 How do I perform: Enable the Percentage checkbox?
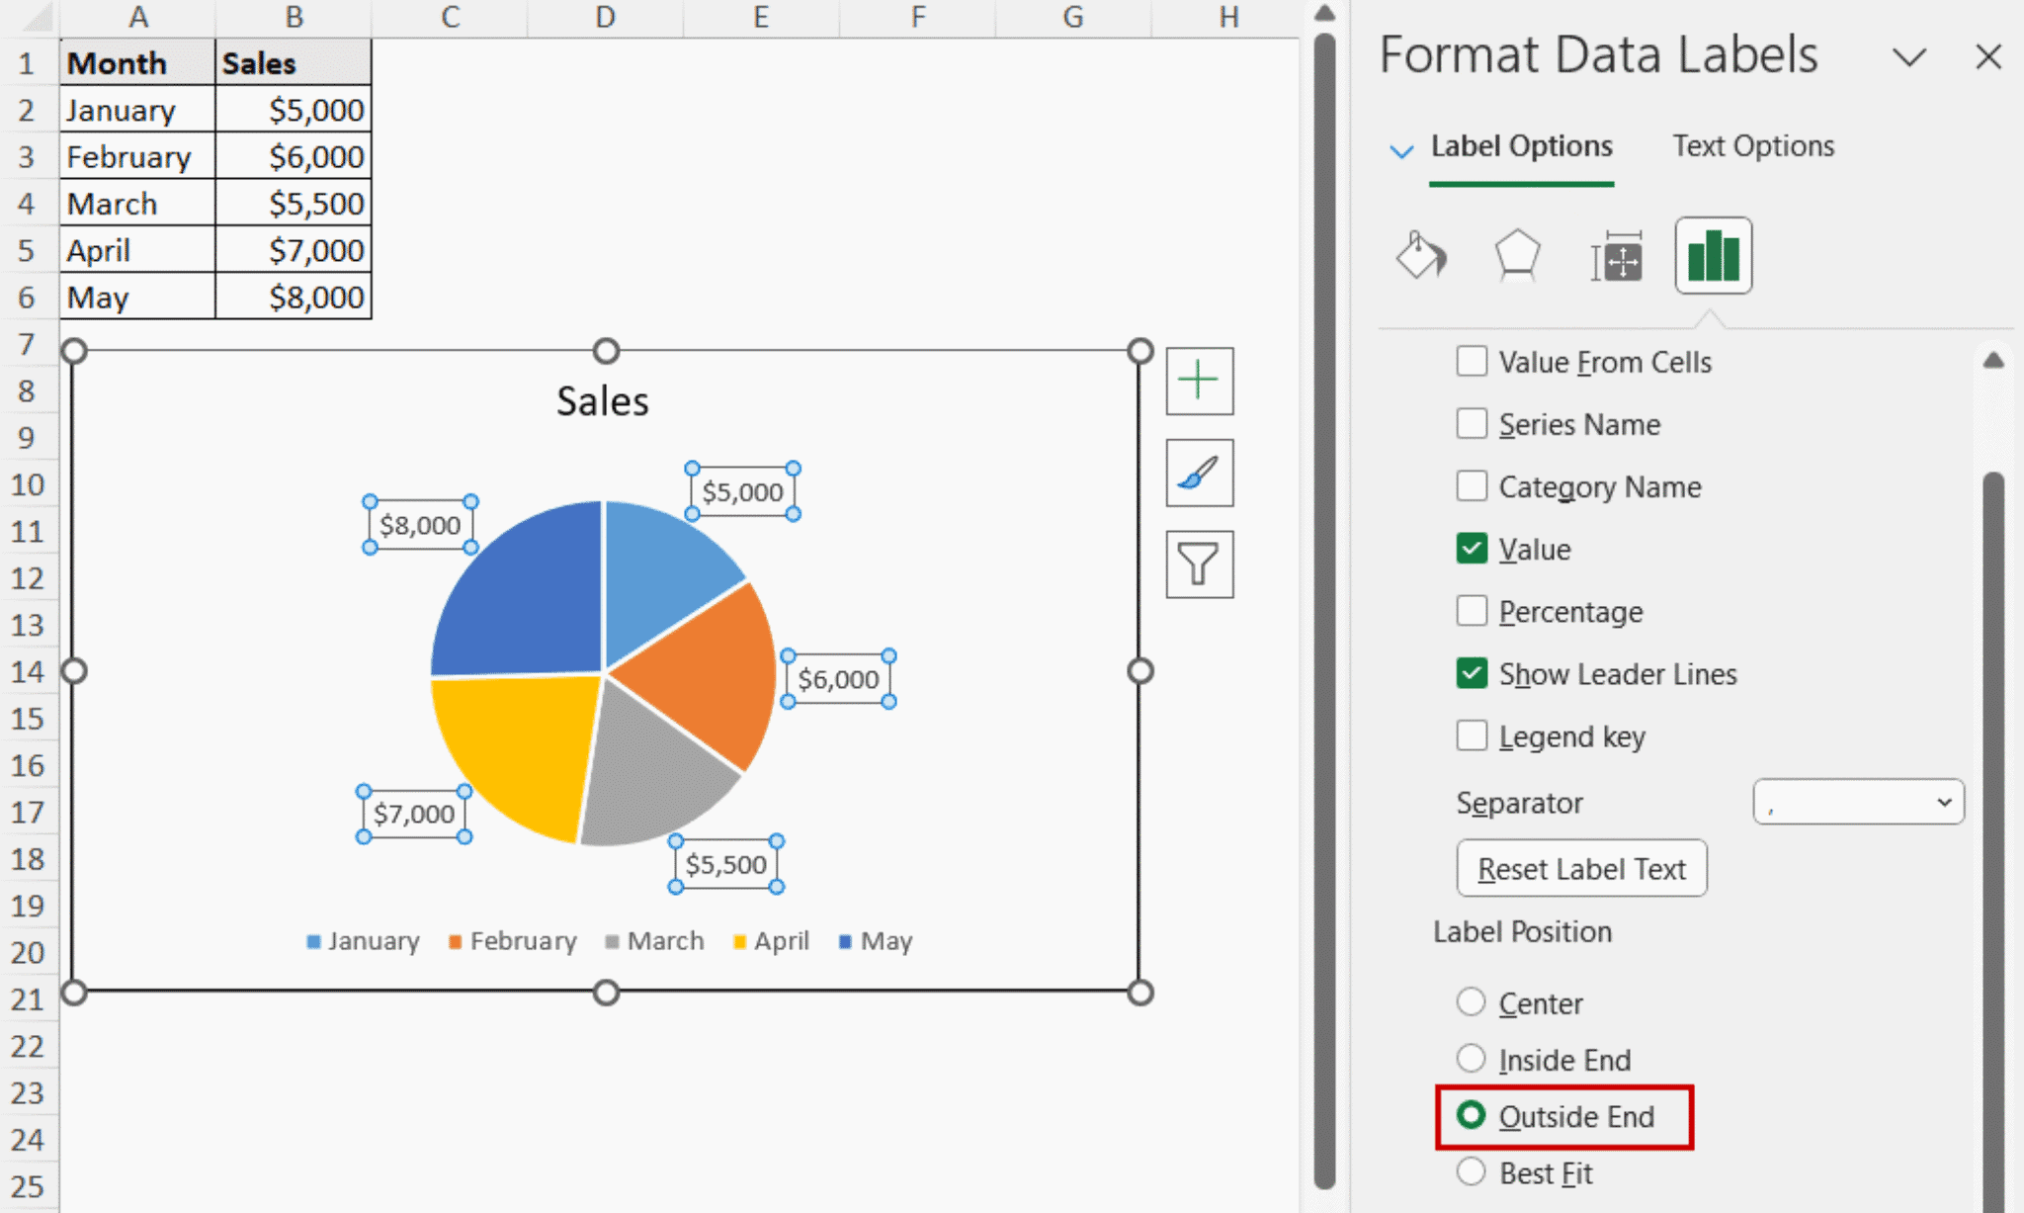coord(1472,611)
